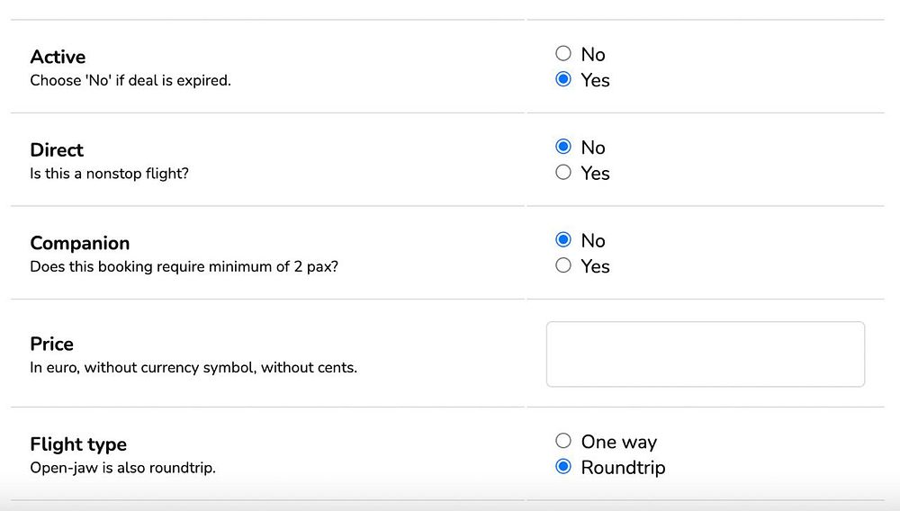
Task: Click the 'Flight type' field heading
Action: [x=78, y=444]
